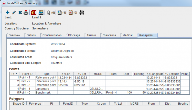Image resolution: width=192 pixels, height=110 pixels.
Task: Click the red workbench icon in toolbar
Action: (33, 12)
